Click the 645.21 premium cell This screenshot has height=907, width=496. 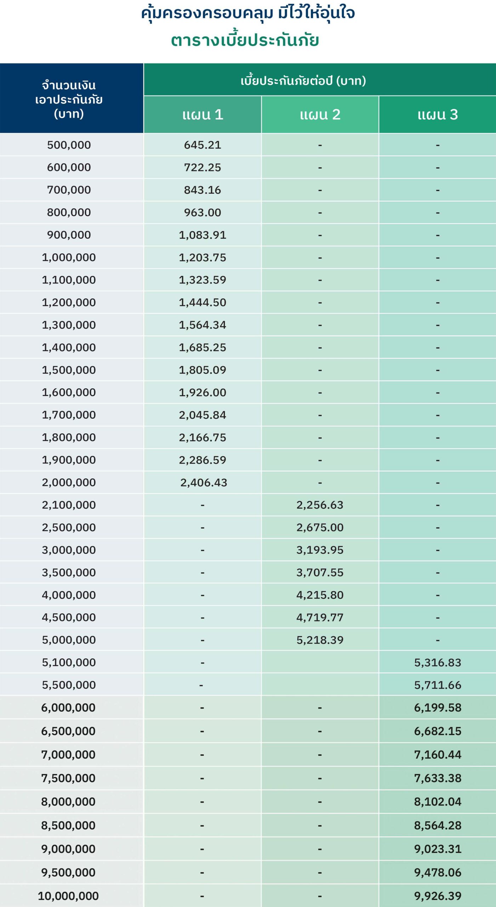pos(203,145)
